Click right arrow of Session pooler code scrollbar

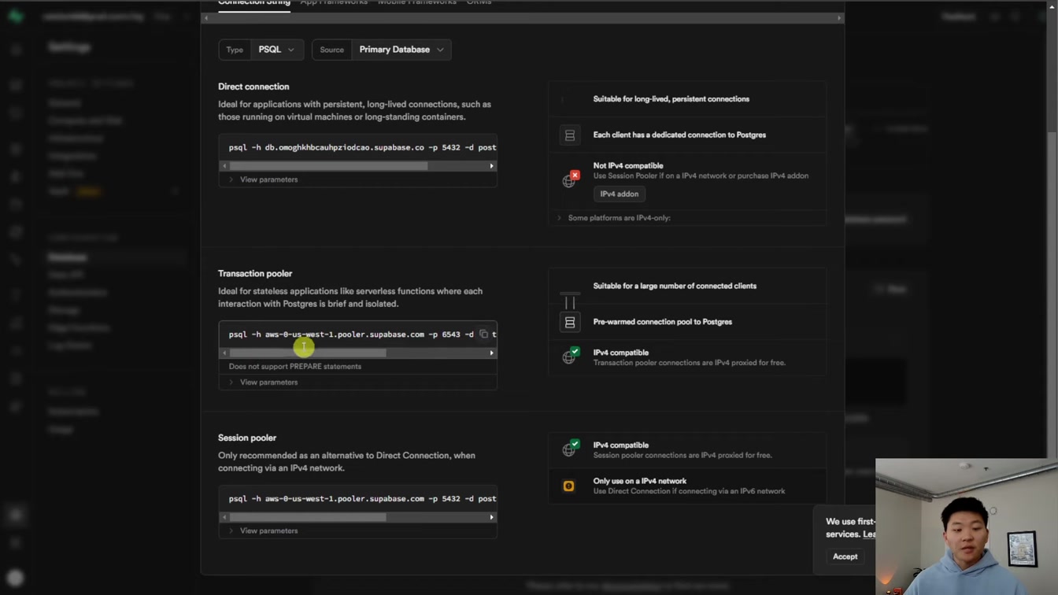(491, 517)
